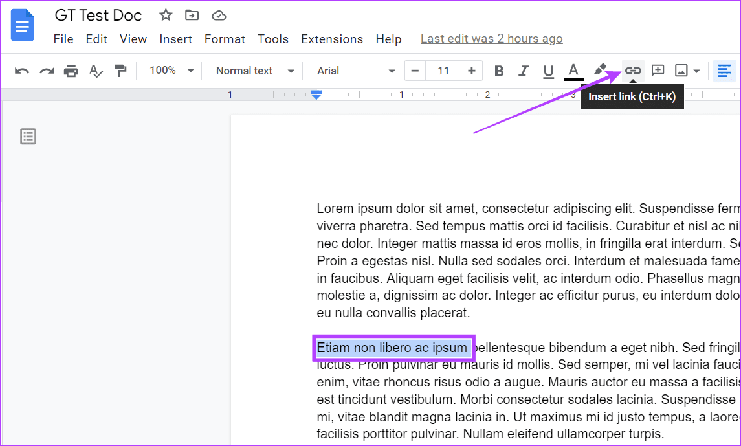
Task: Open the Google Docs home icon
Action: point(22,25)
